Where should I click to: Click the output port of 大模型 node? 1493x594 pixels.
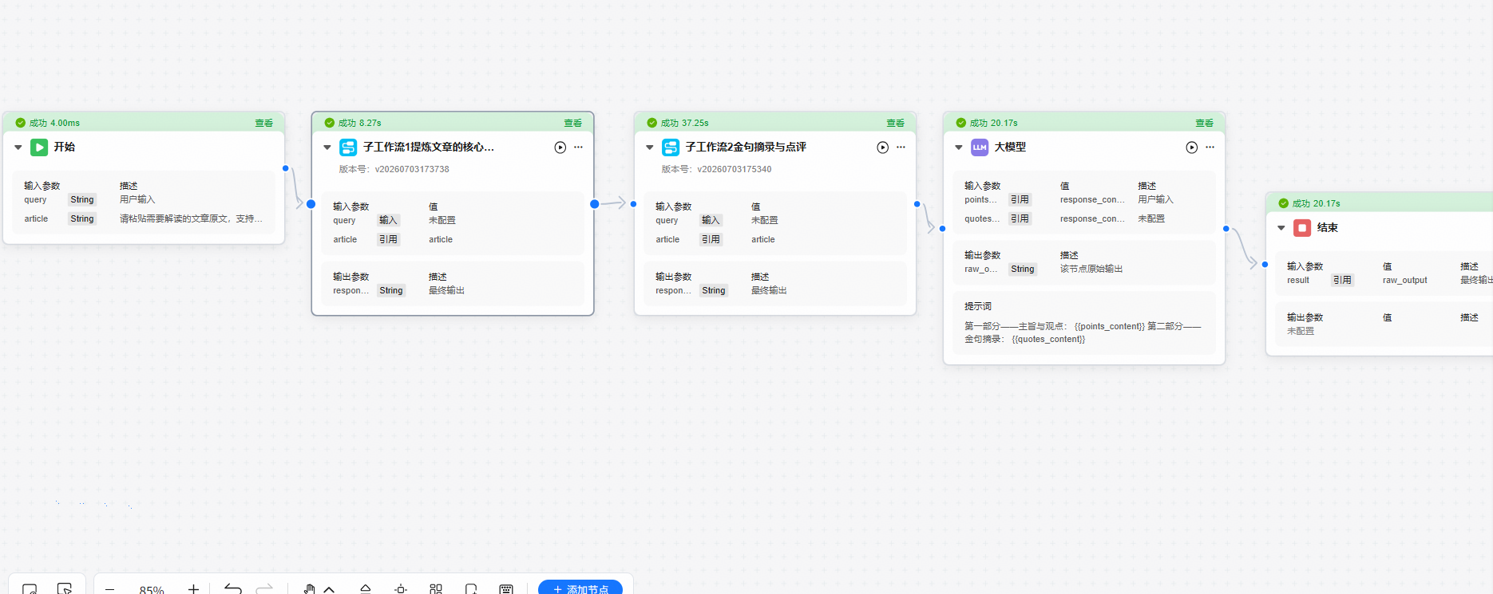coord(1226,229)
